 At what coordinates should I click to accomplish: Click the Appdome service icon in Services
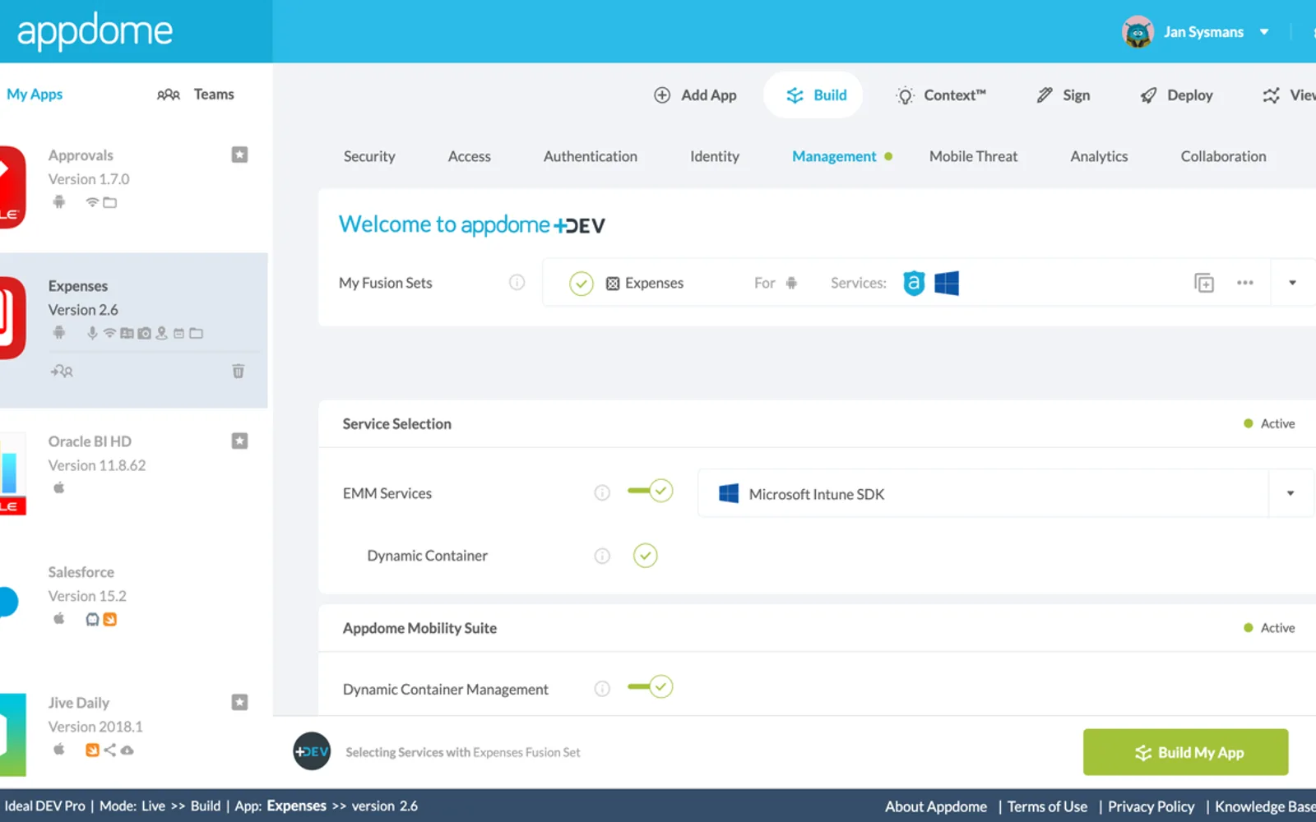tap(914, 283)
